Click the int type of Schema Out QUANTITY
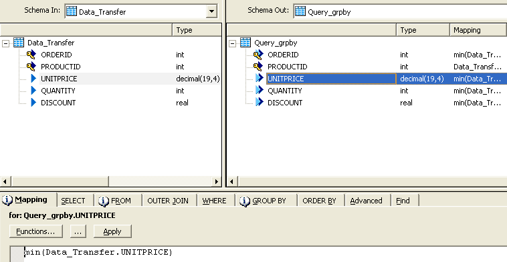Screen dimensions: 507x262 404,91
